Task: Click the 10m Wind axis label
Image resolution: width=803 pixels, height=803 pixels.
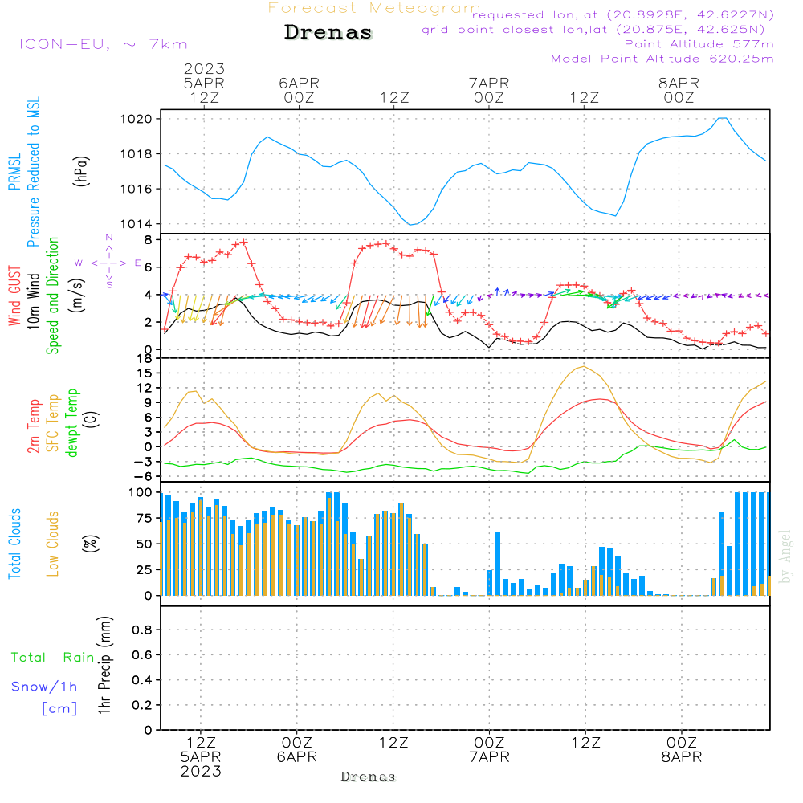Action: (x=33, y=300)
